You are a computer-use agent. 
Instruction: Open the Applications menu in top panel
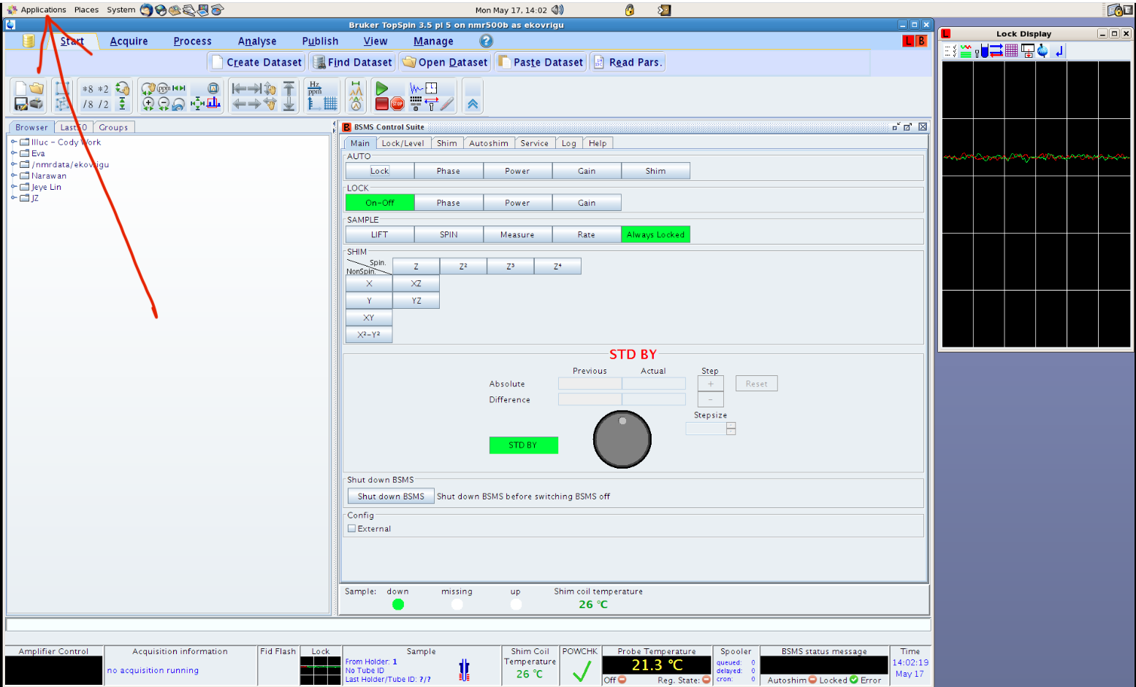(x=43, y=10)
